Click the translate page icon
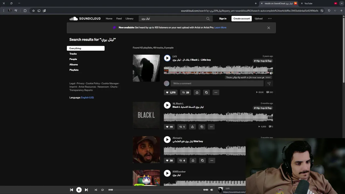This screenshot has height=194, width=345. (44, 11)
